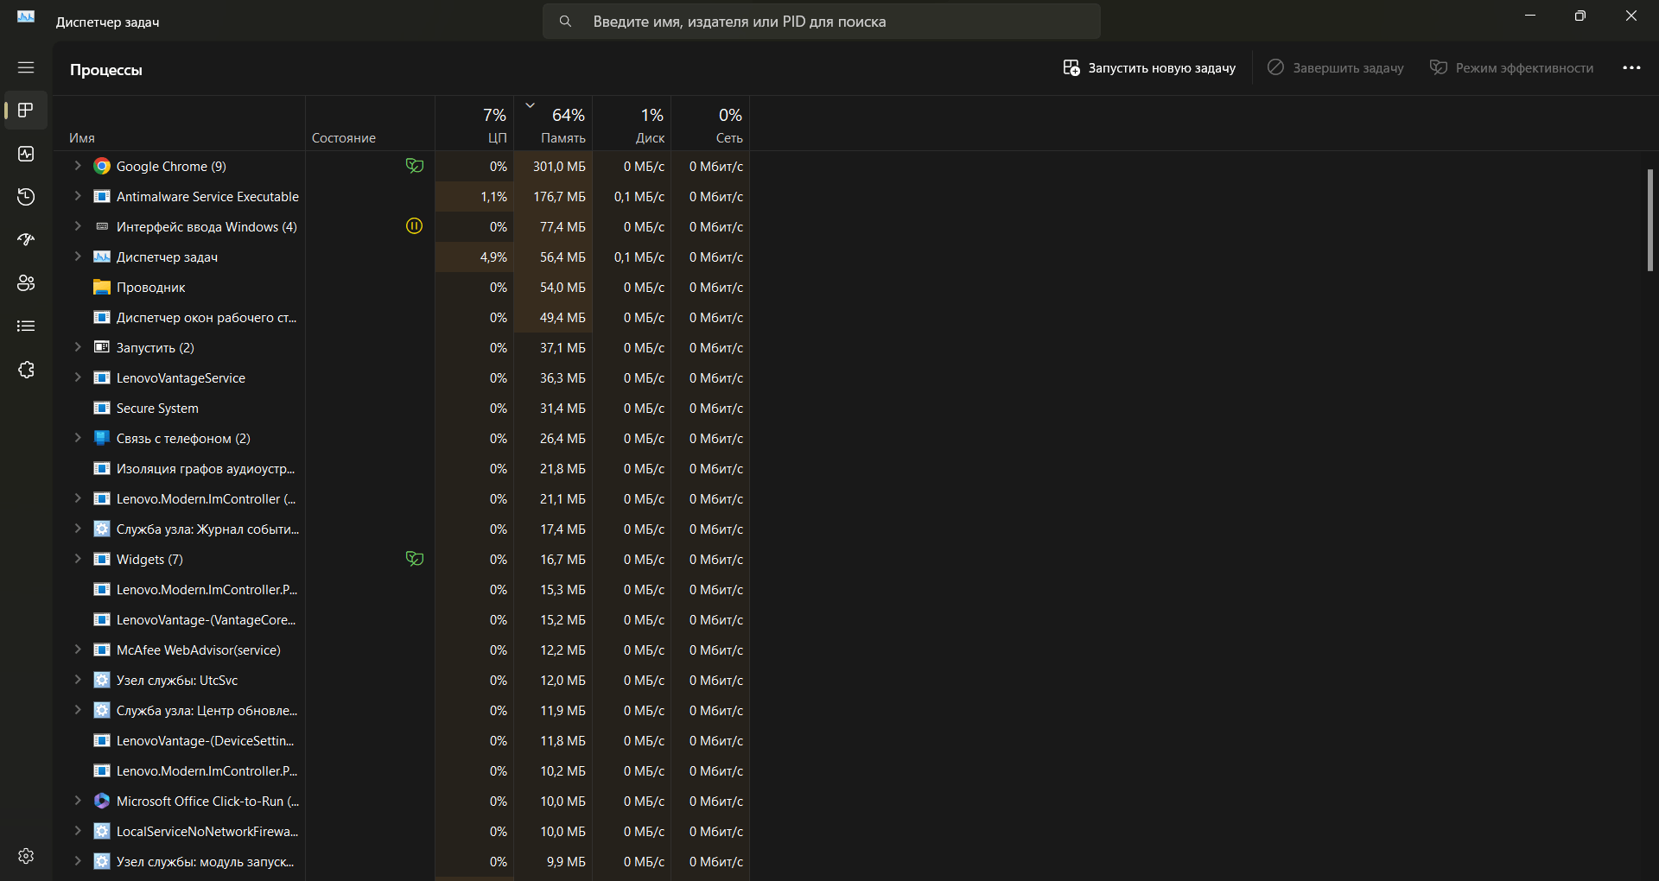The image size is (1659, 881).
Task: Click the vertical scrollbar of process list
Action: pos(1649,220)
